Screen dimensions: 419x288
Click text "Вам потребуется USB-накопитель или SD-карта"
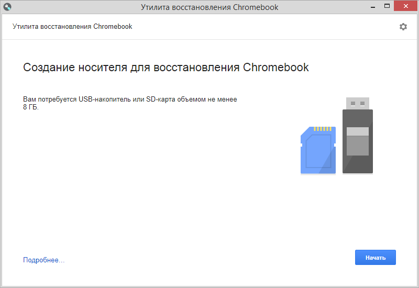(99, 99)
